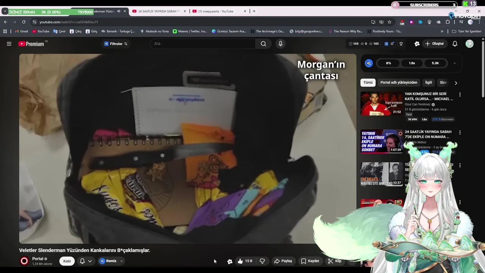Open the playlist-lines icon beside the trophy
Image resolution: width=485 pixels, height=273 pixels.
point(393,44)
